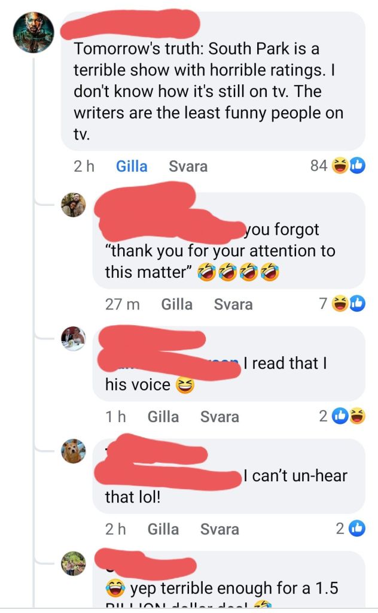This screenshot has width=378, height=613.
Task: Open the dog avatar on 'un-hear' reply
Action: tap(74, 451)
